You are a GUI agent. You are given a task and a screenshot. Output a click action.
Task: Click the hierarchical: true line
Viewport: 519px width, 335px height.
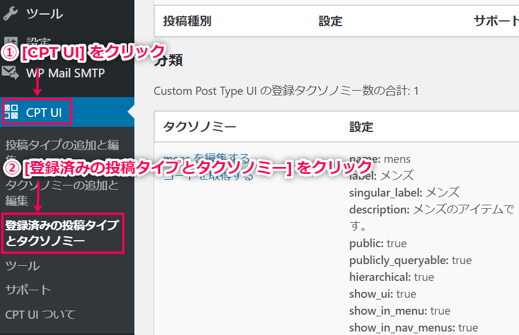(392, 277)
